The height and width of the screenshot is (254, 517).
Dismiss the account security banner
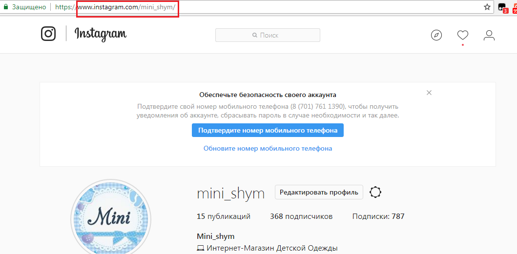[429, 93]
